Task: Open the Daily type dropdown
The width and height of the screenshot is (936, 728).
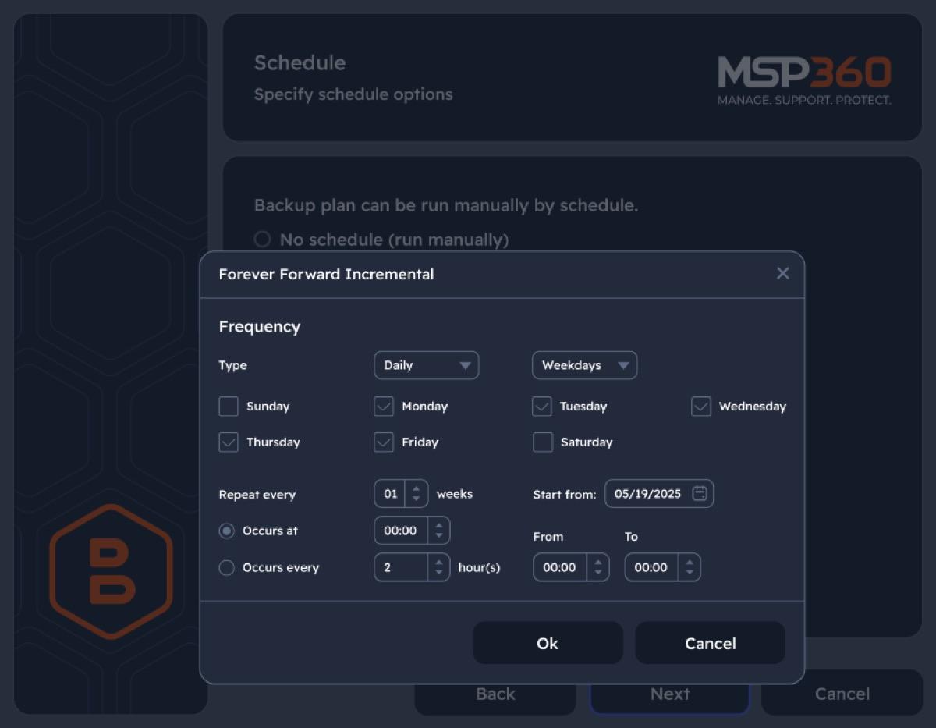Action: tap(426, 365)
